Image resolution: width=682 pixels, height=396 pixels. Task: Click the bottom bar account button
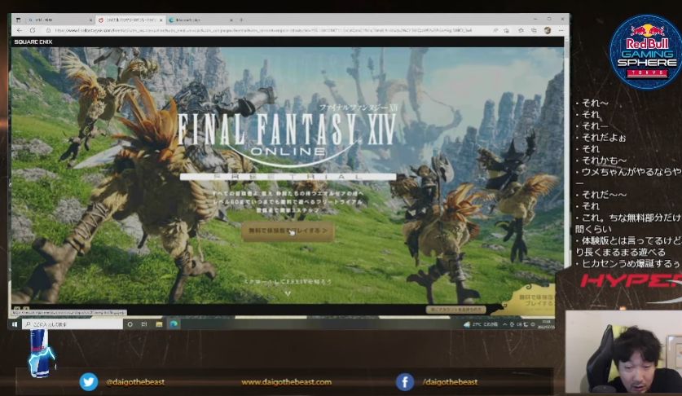(x=455, y=310)
